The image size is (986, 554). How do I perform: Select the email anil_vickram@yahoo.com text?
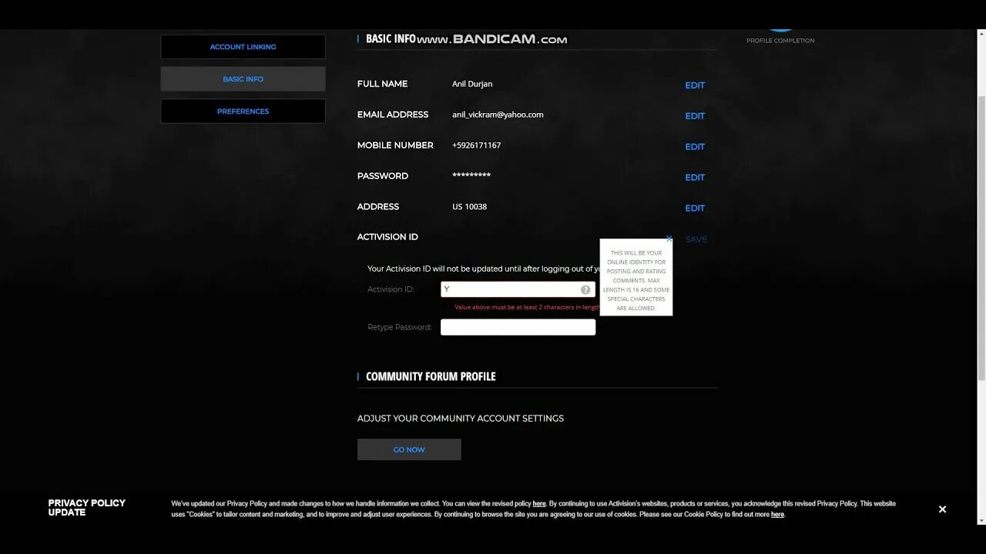click(498, 115)
